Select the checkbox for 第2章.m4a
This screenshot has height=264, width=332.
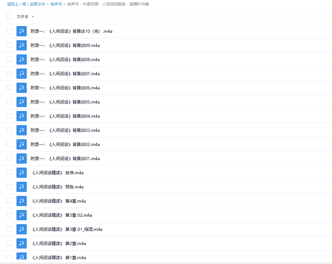click(9, 243)
